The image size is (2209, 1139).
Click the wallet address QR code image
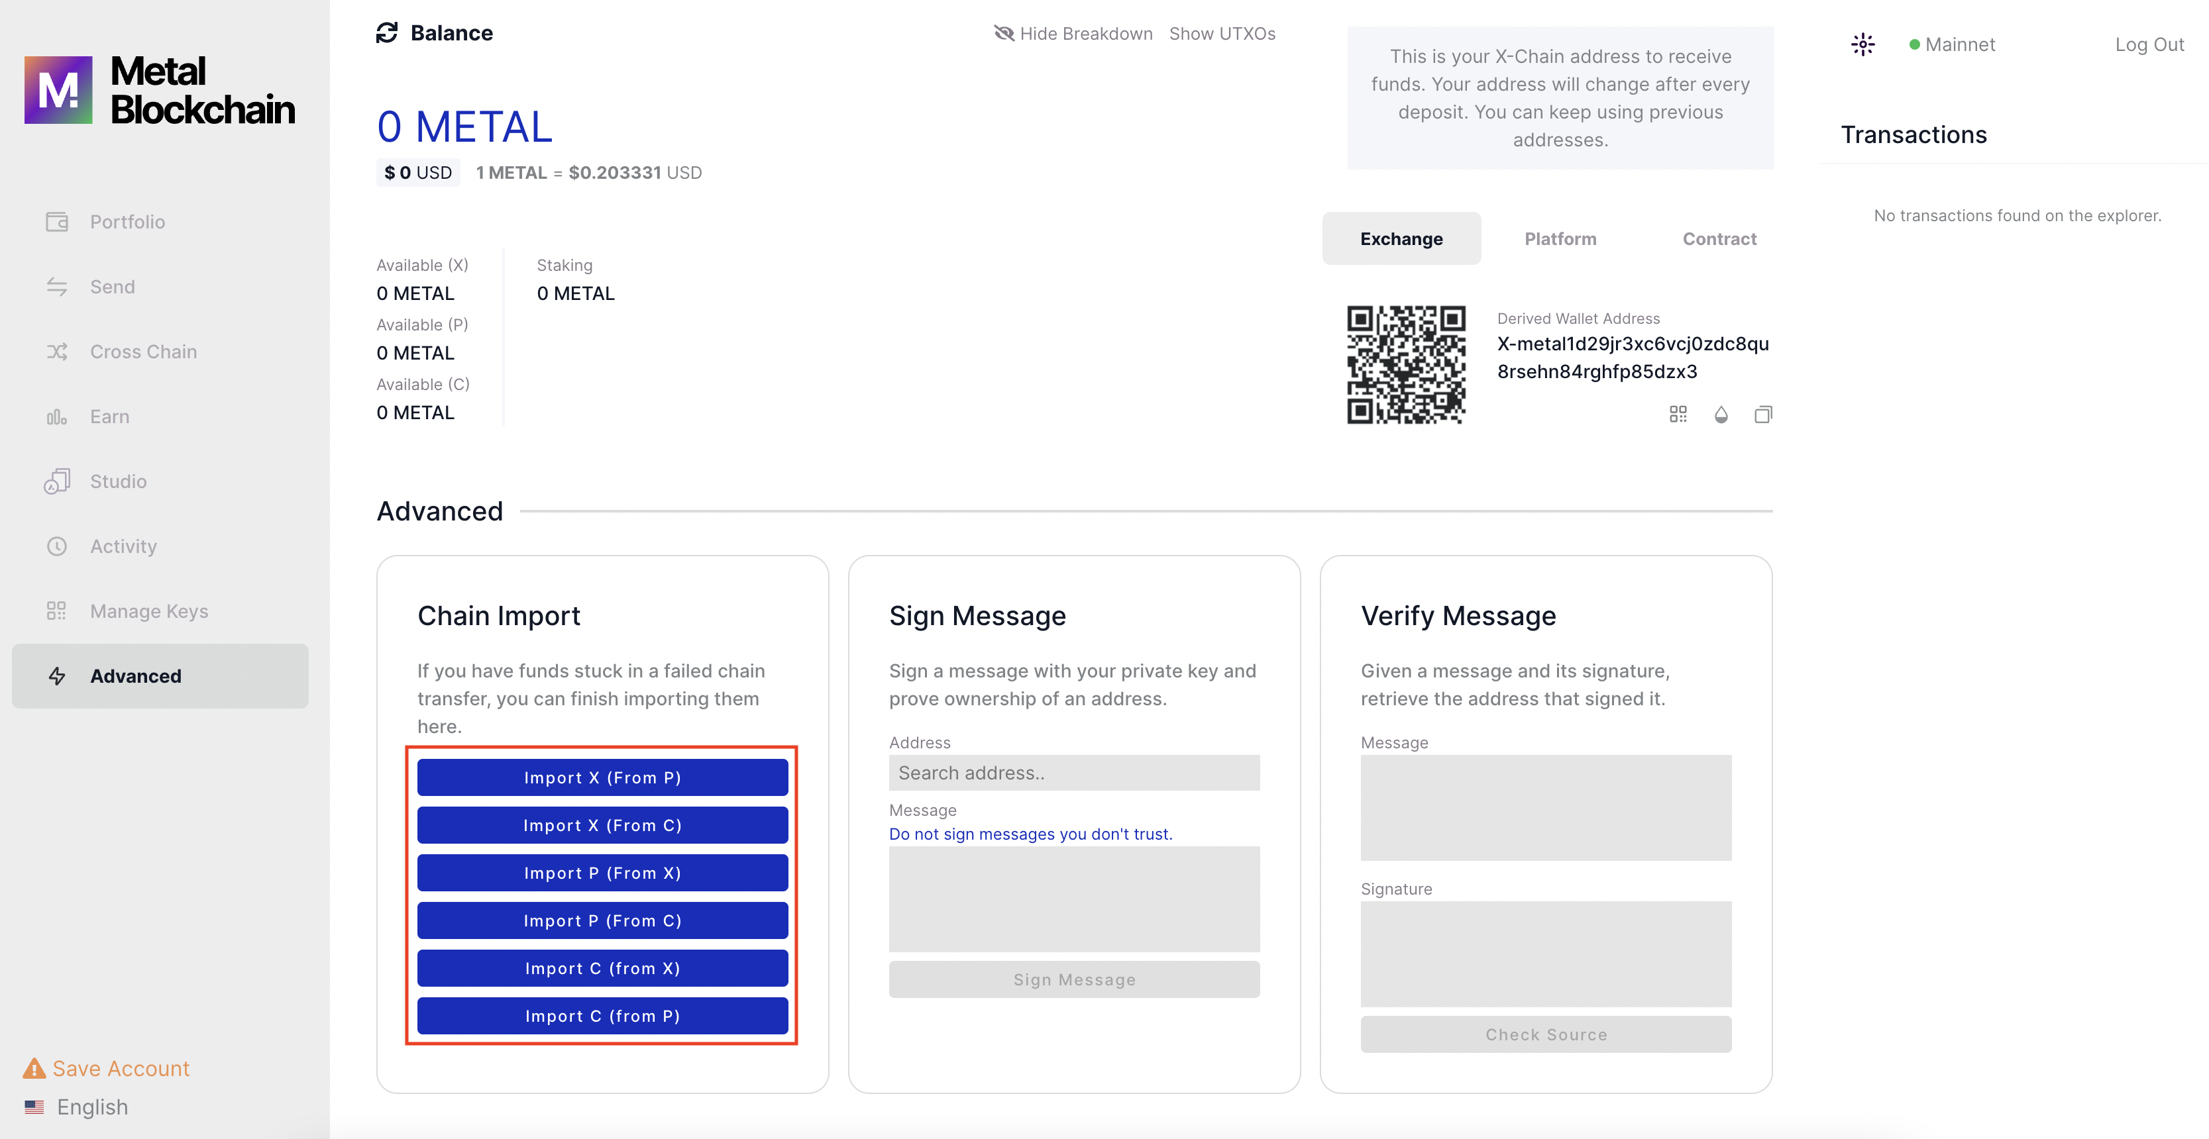1405,364
